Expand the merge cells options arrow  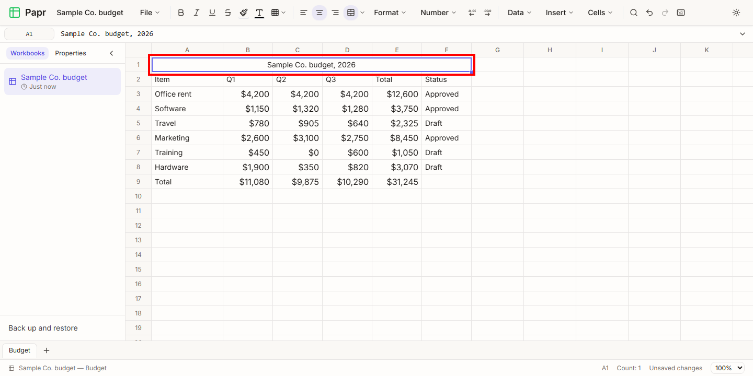coord(362,13)
